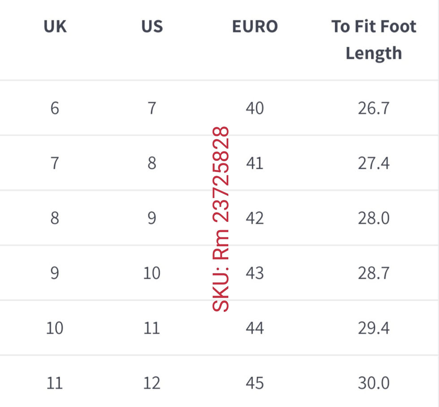The image size is (439, 407).
Task: Click foot length 28.0 value
Action: (374, 218)
